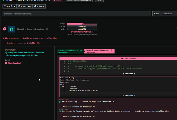Focus the software or task name search field
Image resolution: width=177 pixels, height=120 pixels.
(x=77, y=14)
